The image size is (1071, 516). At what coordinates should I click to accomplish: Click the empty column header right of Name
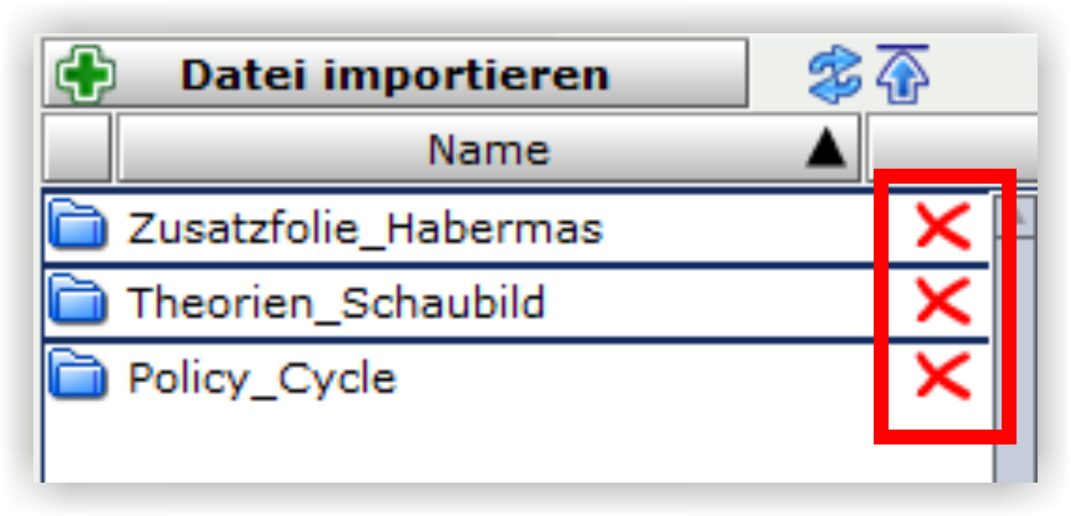pos(952,144)
